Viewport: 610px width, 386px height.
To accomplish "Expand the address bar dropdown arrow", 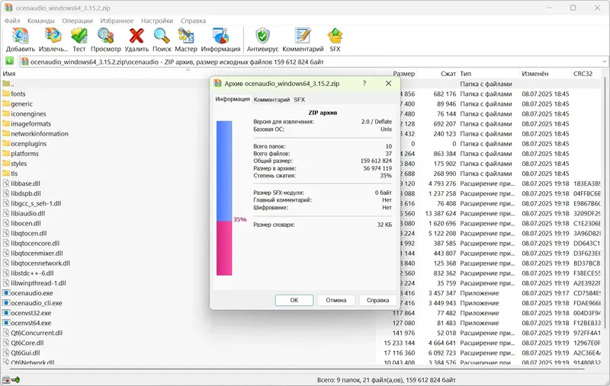I will click(x=604, y=62).
